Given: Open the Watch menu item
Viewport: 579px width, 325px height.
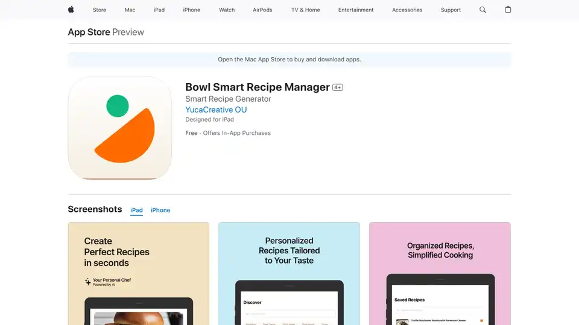Looking at the screenshot, I should point(227,10).
